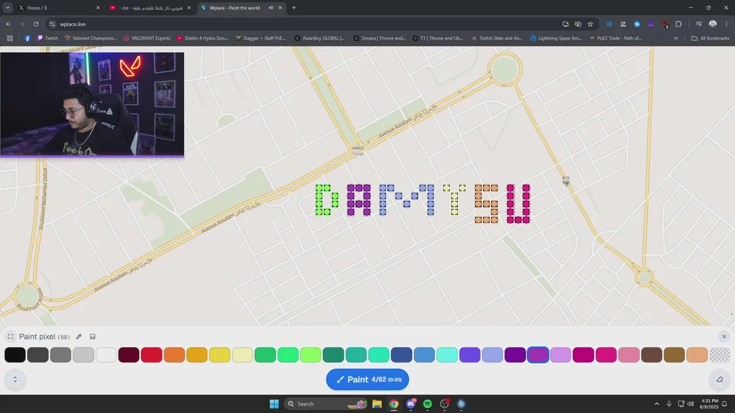735x413 pixels.
Task: Open the Twitch bookmark
Action: [x=47, y=38]
